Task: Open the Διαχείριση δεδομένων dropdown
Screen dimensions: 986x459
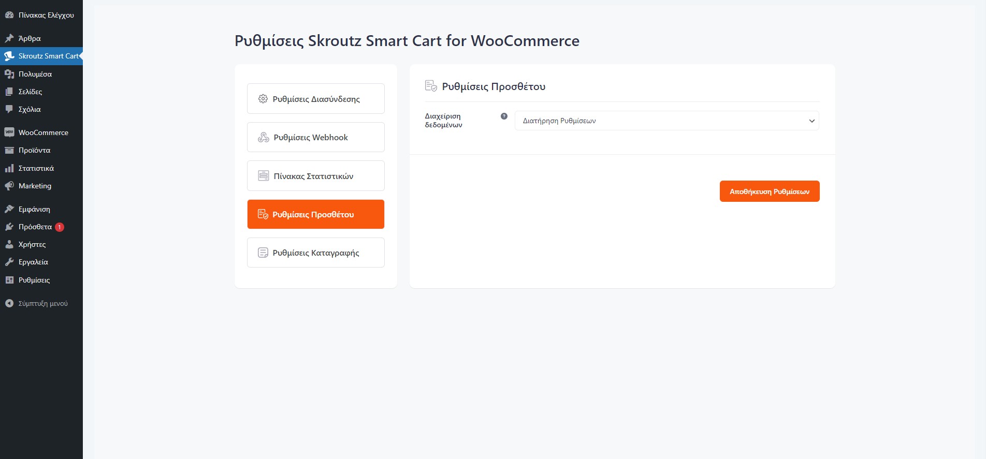Action: (666, 121)
